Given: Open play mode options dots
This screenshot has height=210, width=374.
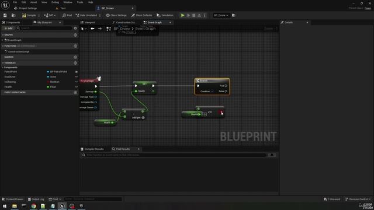Looking at the screenshot, I should (x=205, y=15).
